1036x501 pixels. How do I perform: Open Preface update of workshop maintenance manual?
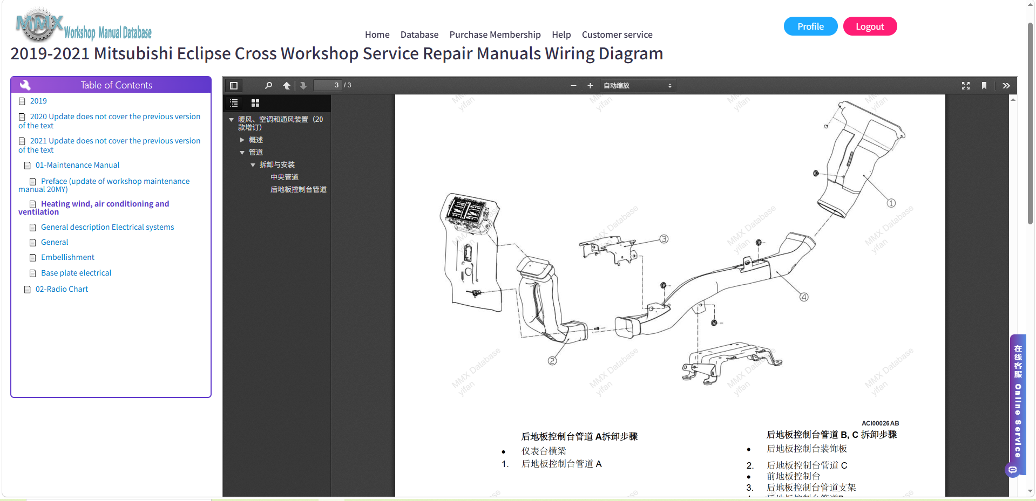click(104, 185)
